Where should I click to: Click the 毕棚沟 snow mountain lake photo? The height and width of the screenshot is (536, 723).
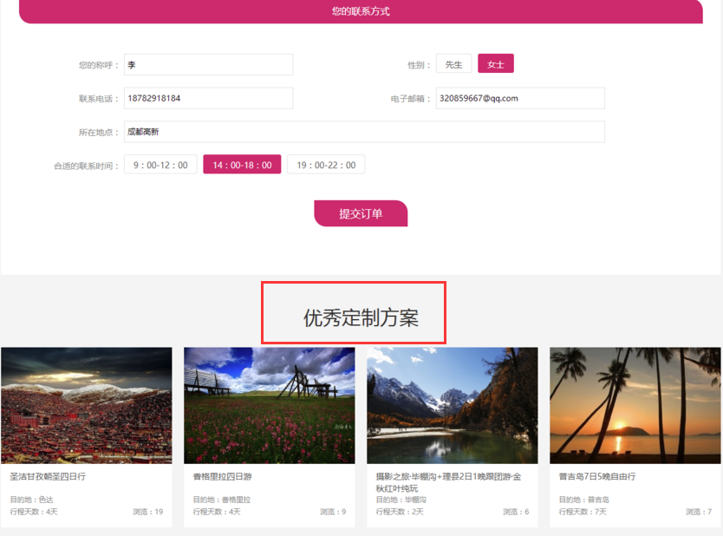[453, 405]
